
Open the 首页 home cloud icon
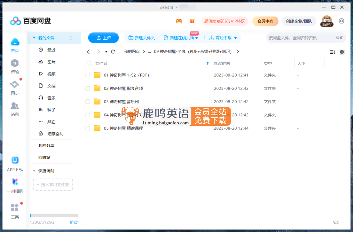pos(15,42)
